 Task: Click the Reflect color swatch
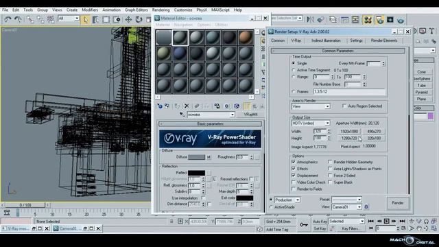click(197, 173)
